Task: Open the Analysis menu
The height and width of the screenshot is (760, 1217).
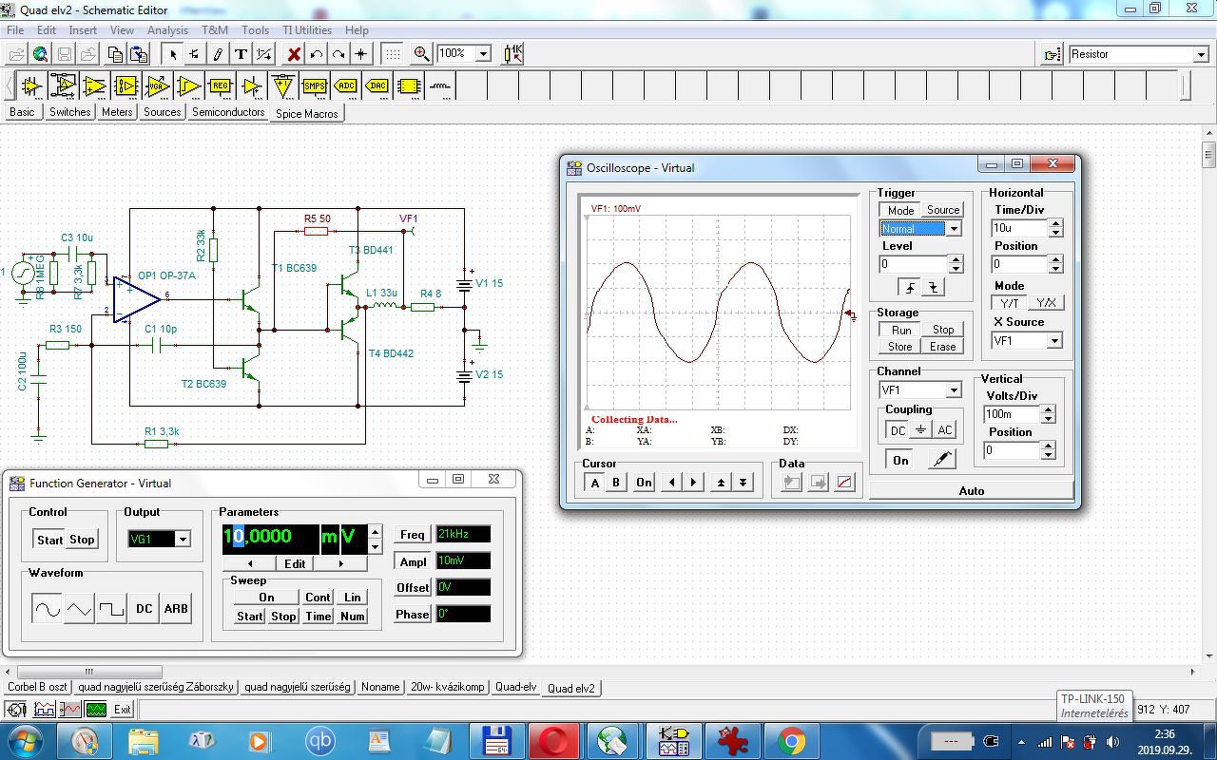Action: (x=167, y=30)
